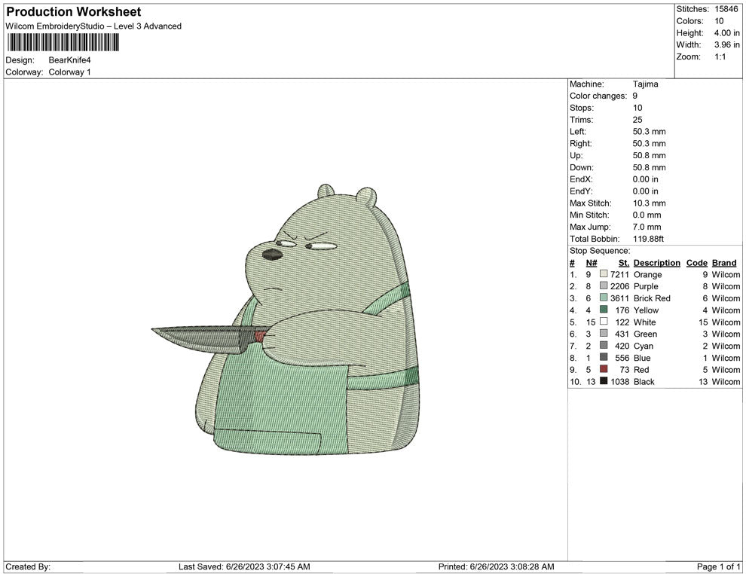746x574 pixels.
Task: Click the 'N#' column header
Action: tap(592, 263)
